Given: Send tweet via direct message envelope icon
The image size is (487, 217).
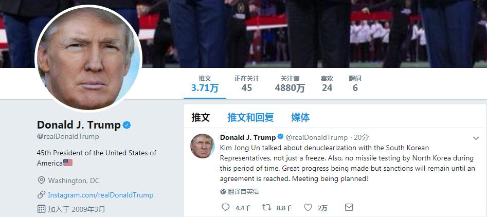Looking at the screenshot, I should tap(349, 207).
